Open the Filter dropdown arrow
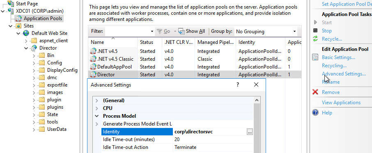Image resolution: width=372 pixels, height=153 pixels. click(152, 31)
